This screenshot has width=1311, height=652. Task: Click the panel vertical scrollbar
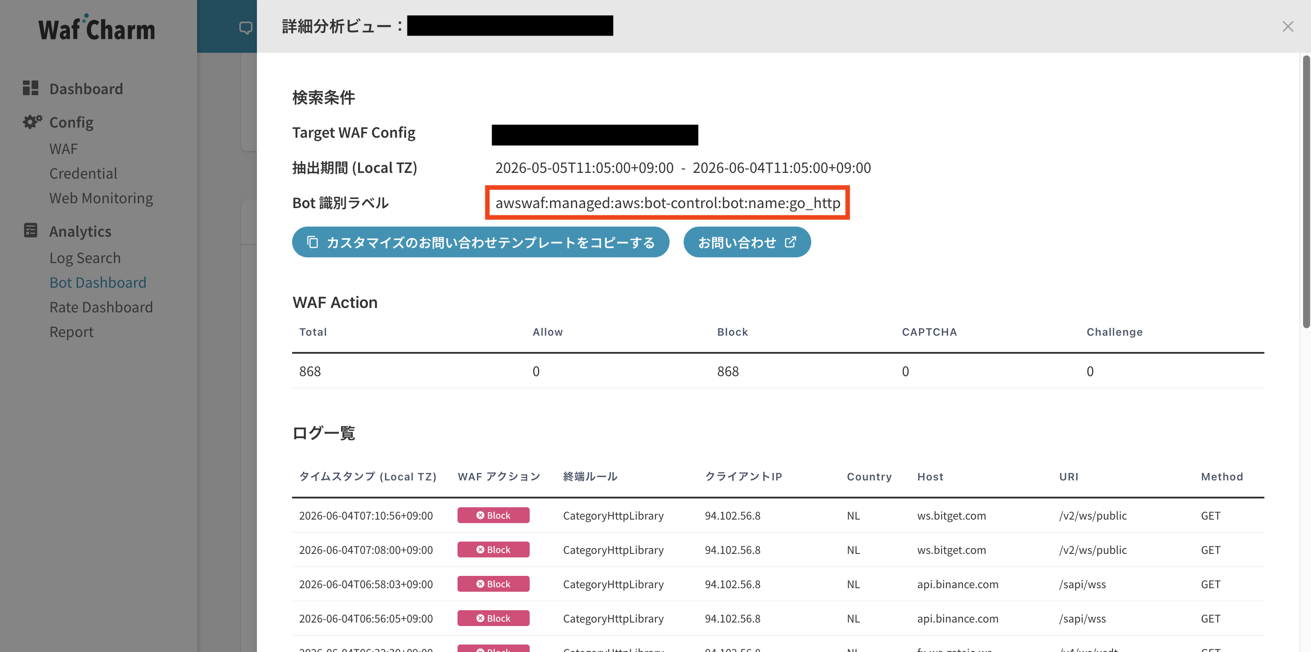tap(1306, 192)
